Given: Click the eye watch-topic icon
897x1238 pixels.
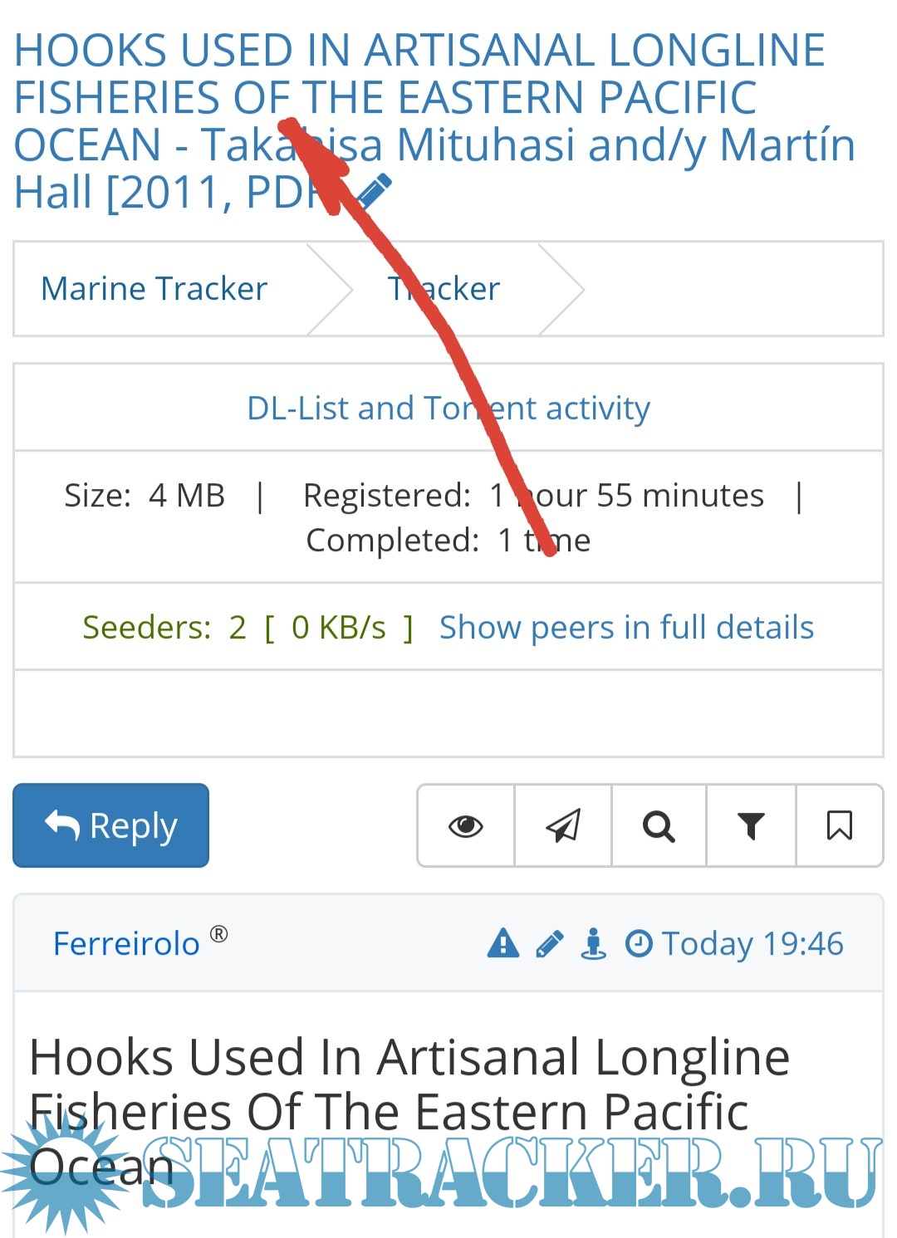Looking at the screenshot, I should point(465,826).
